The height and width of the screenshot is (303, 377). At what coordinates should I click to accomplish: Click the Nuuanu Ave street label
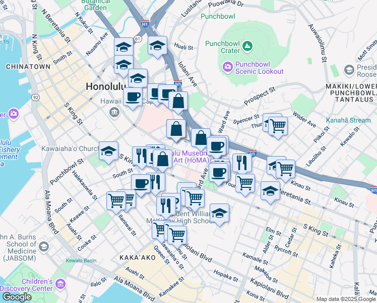[97, 44]
